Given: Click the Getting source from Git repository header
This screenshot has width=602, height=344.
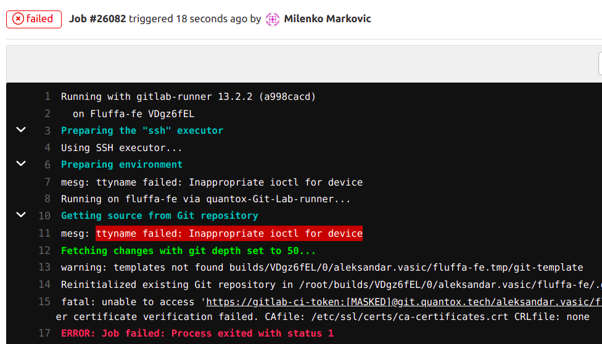Looking at the screenshot, I should pyautogui.click(x=159, y=216).
